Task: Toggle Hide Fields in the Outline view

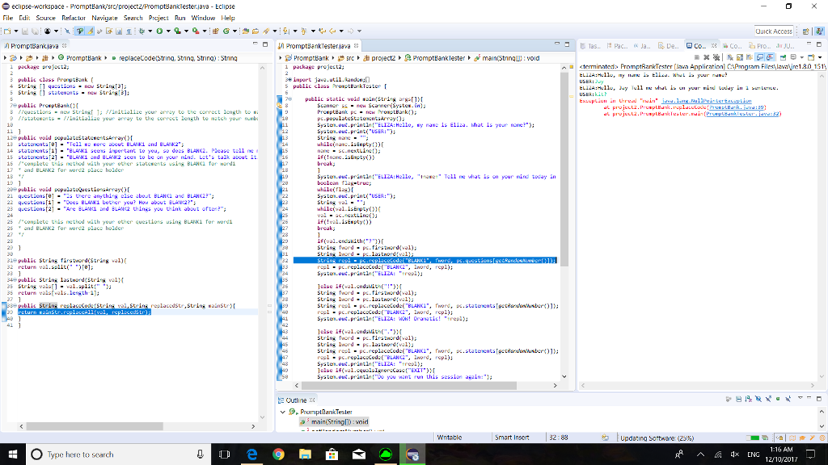Action: tap(758, 399)
